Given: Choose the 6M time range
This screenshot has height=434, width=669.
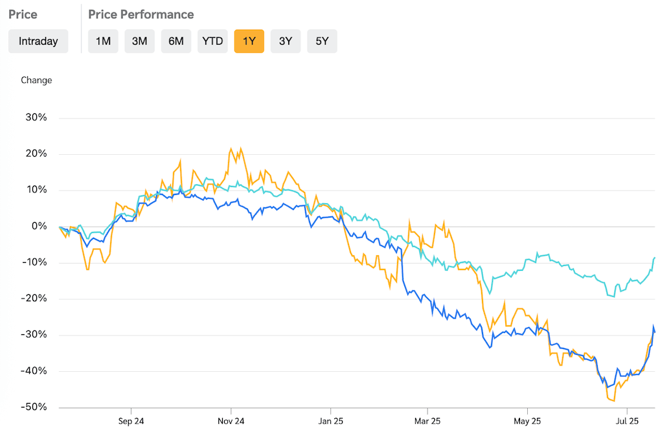Looking at the screenshot, I should coord(176,41).
